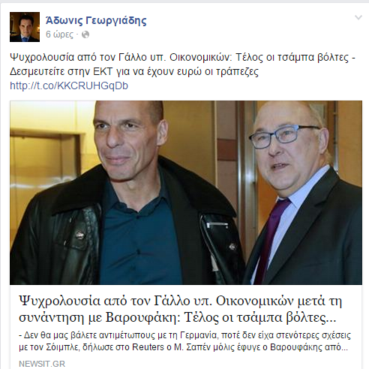Open the author's profile picture

25,27
